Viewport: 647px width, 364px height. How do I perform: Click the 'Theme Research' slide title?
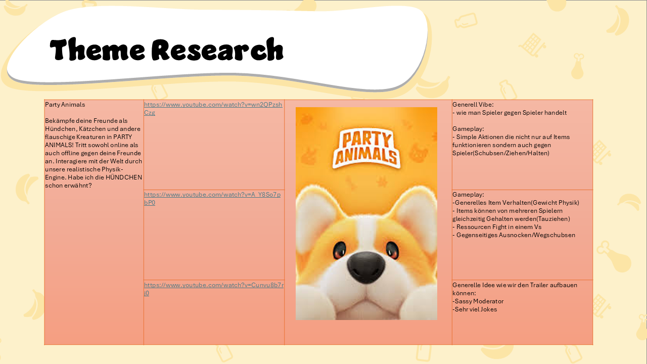[x=167, y=50]
